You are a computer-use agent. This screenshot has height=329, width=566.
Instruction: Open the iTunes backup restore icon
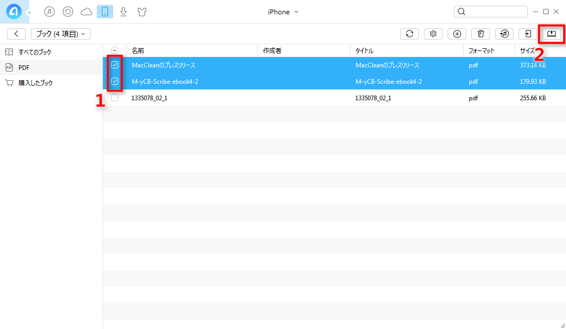68,11
